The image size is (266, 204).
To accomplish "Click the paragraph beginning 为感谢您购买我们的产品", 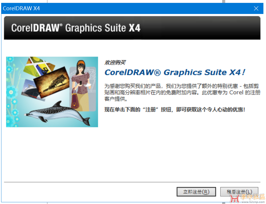I will point(182,93).
